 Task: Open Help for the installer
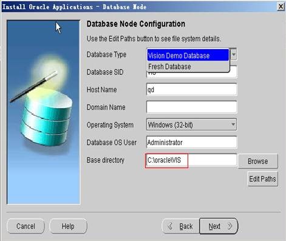pyautogui.click(x=68, y=226)
